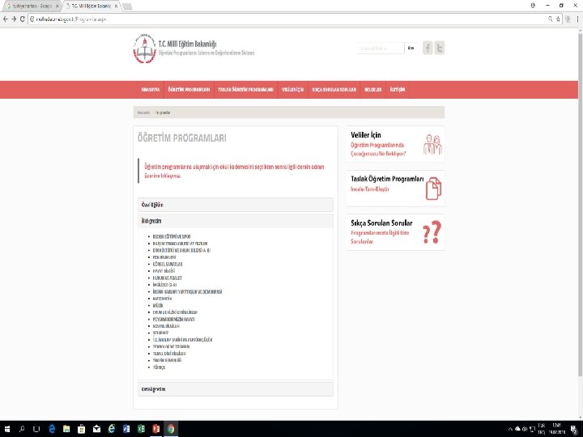Click the browser forward arrow

(14, 19)
